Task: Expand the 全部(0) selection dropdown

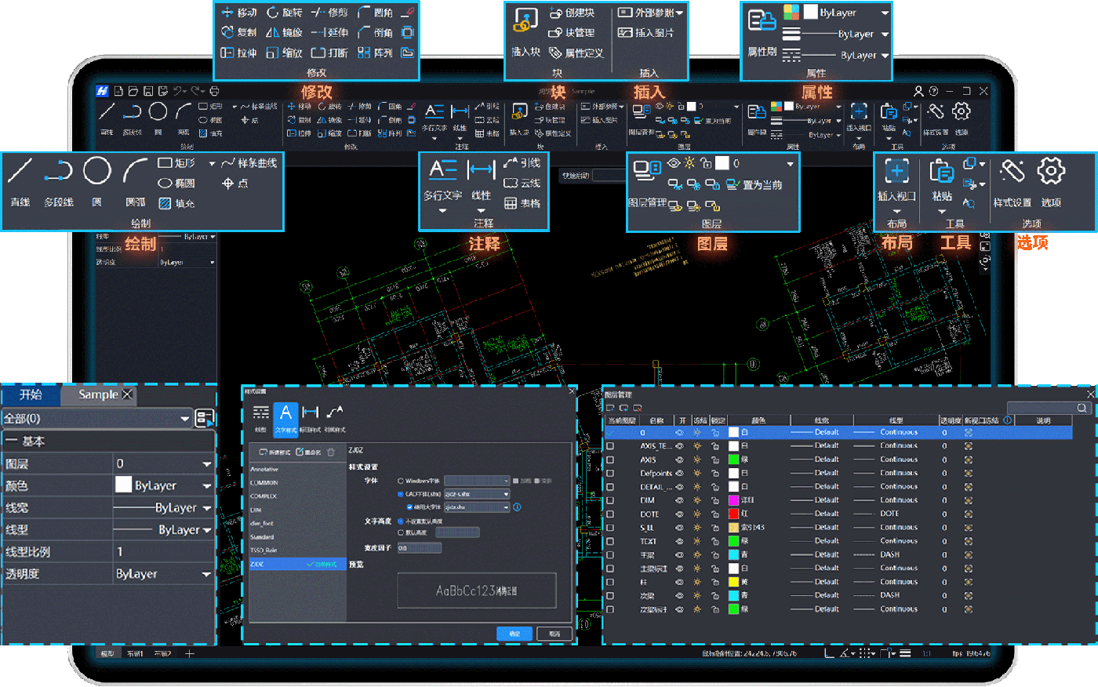Action: (185, 419)
